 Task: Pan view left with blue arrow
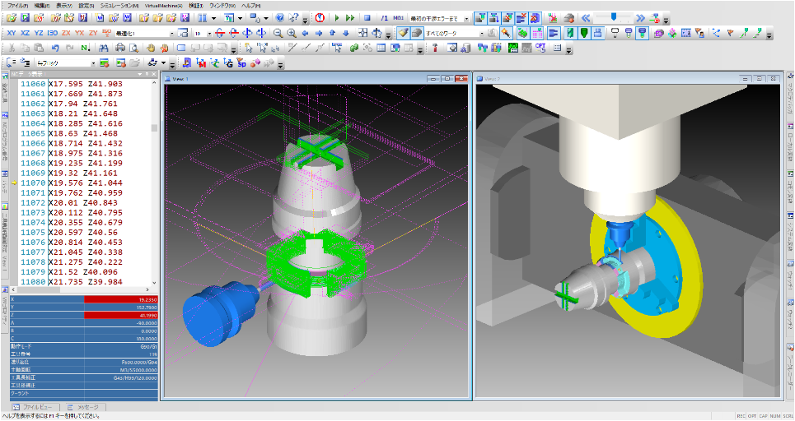coord(305,33)
